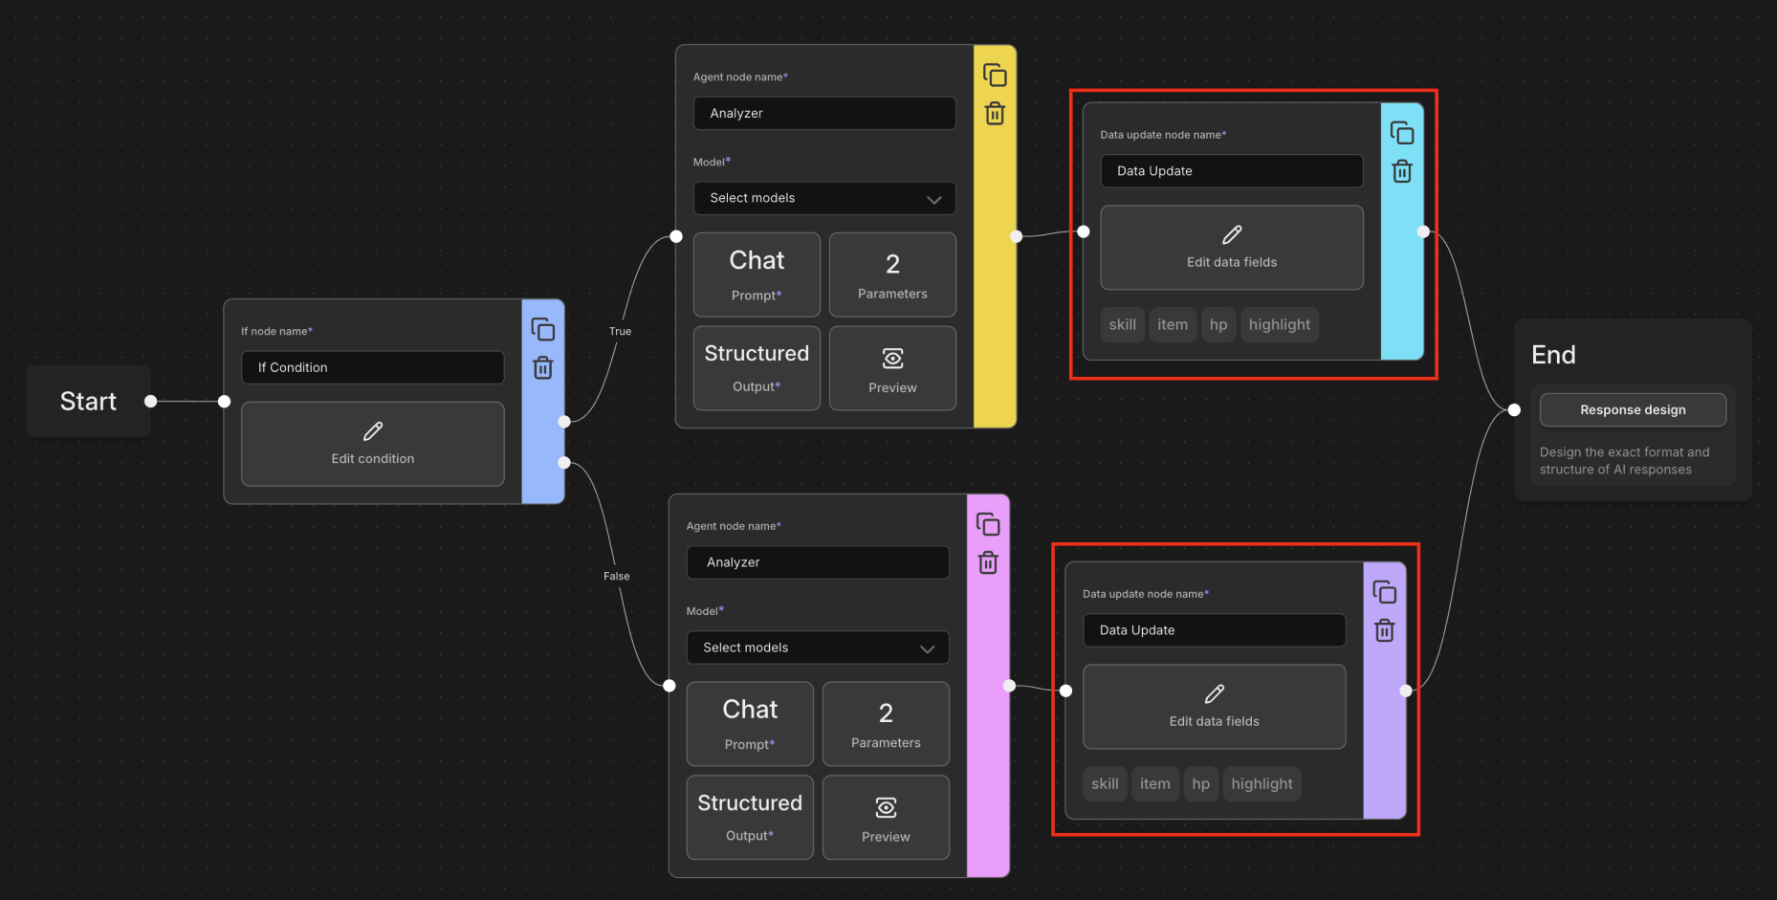Delete the purple-striped Data Update node
Viewport: 1777px width, 900px height.
(x=1384, y=631)
